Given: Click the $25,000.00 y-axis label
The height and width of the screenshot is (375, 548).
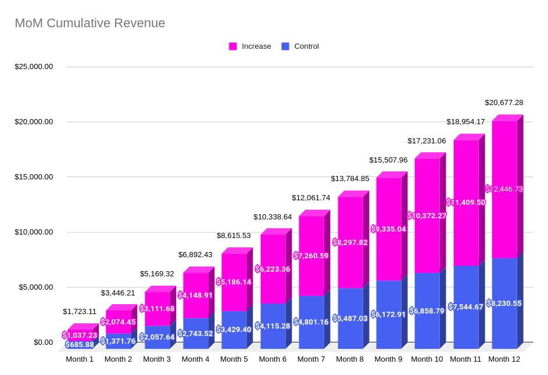Looking at the screenshot, I should pos(34,67).
